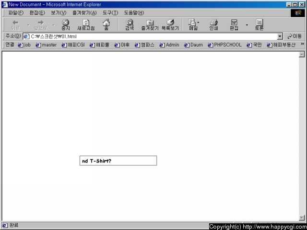Image resolution: width=307 pixels, height=230 pixels.
Task: Open the job link shortcut
Action: (x=24, y=45)
